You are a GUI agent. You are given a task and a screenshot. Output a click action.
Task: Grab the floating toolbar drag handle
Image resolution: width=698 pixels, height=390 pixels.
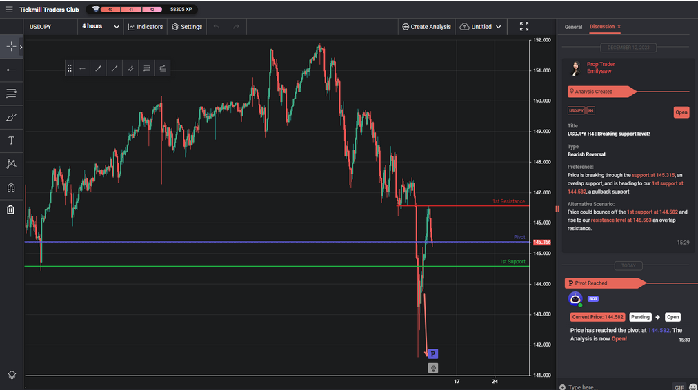(x=70, y=68)
